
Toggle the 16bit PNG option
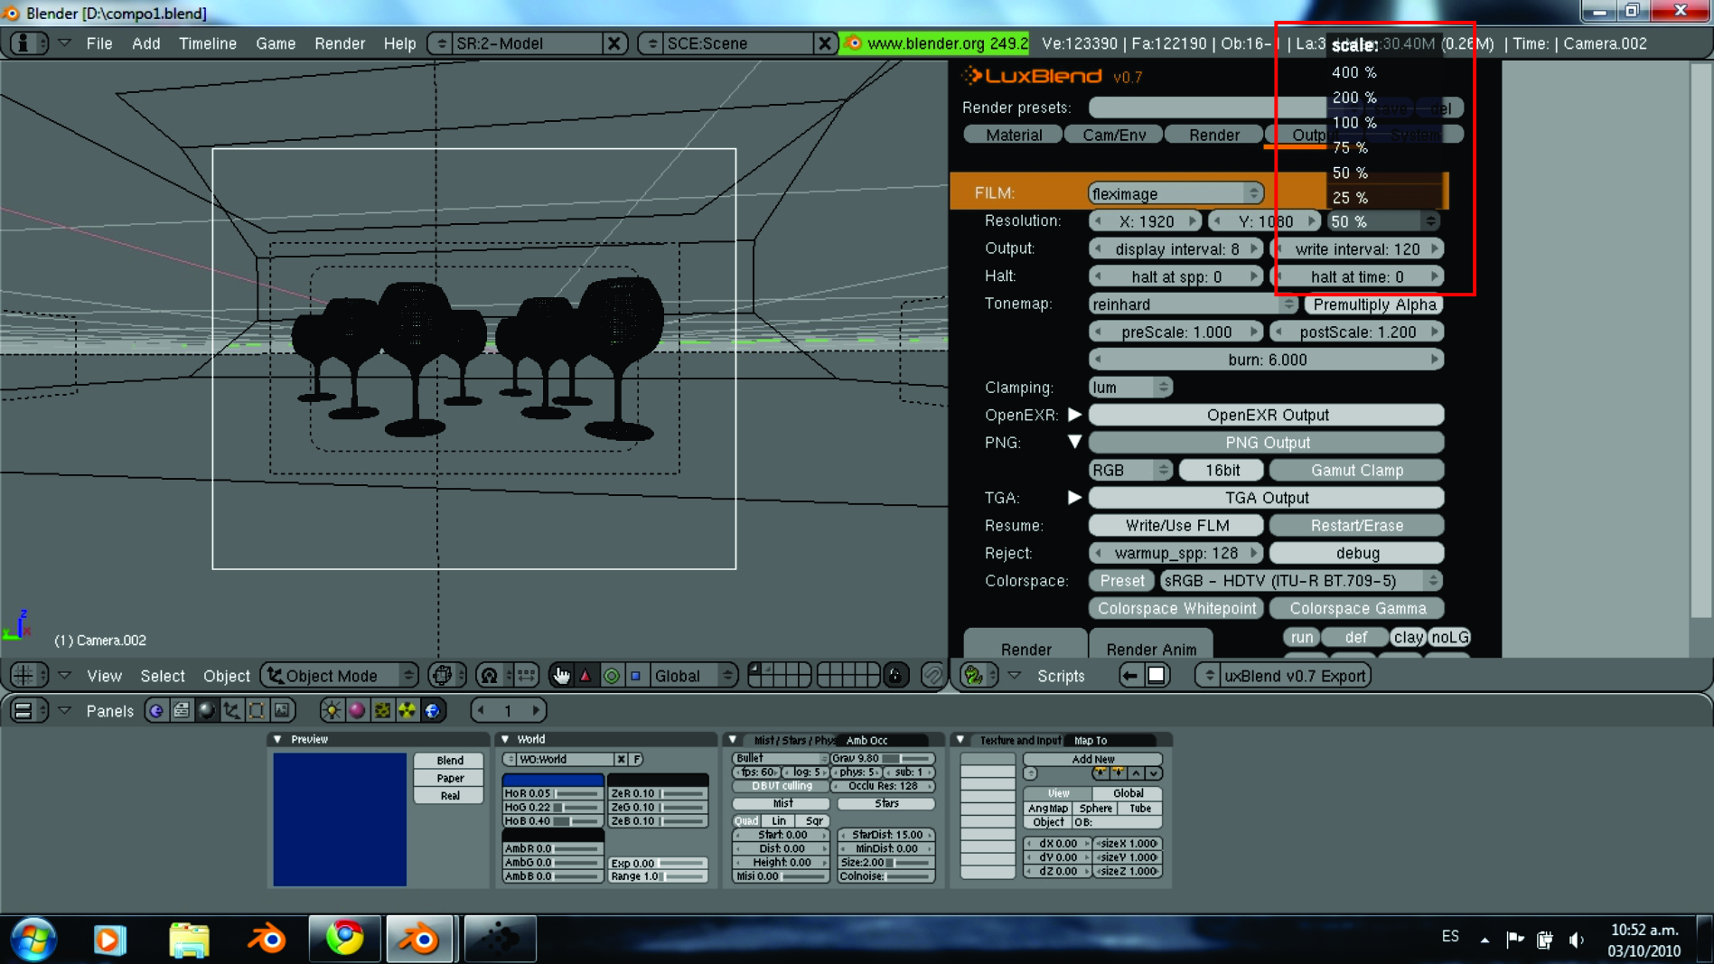click(x=1222, y=470)
